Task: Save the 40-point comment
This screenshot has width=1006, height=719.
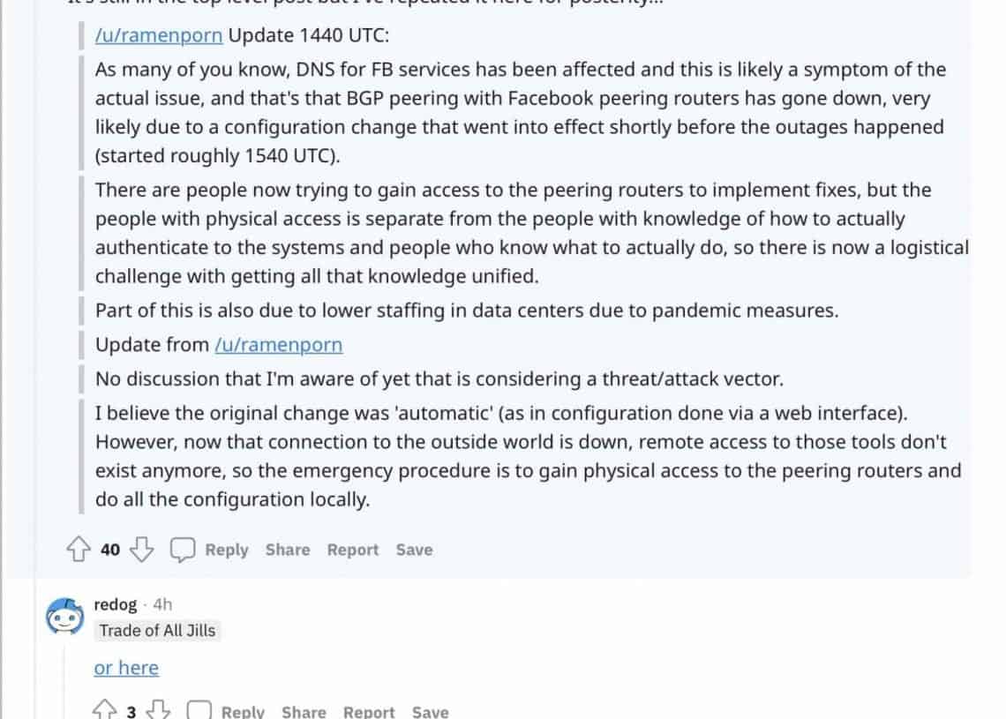Action: point(414,550)
